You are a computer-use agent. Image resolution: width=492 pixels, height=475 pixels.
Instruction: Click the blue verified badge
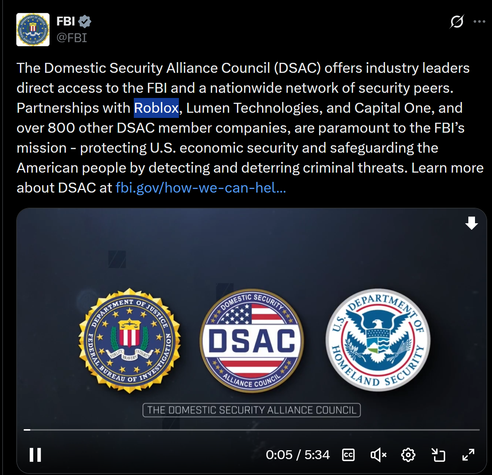[85, 21]
